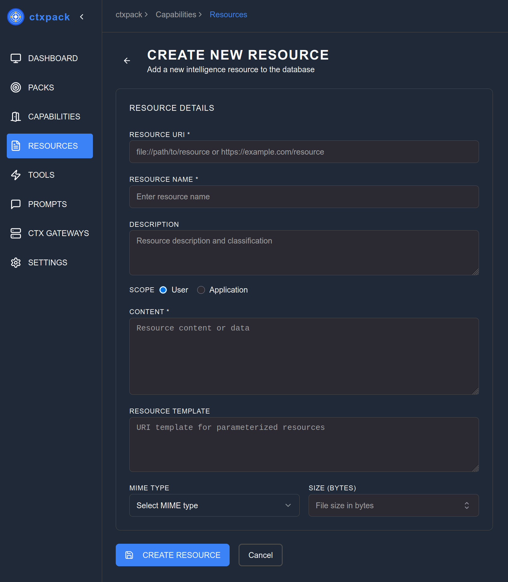Open the TOOLS menu item
Screen dimensions: 508x582
[x=50, y=175]
